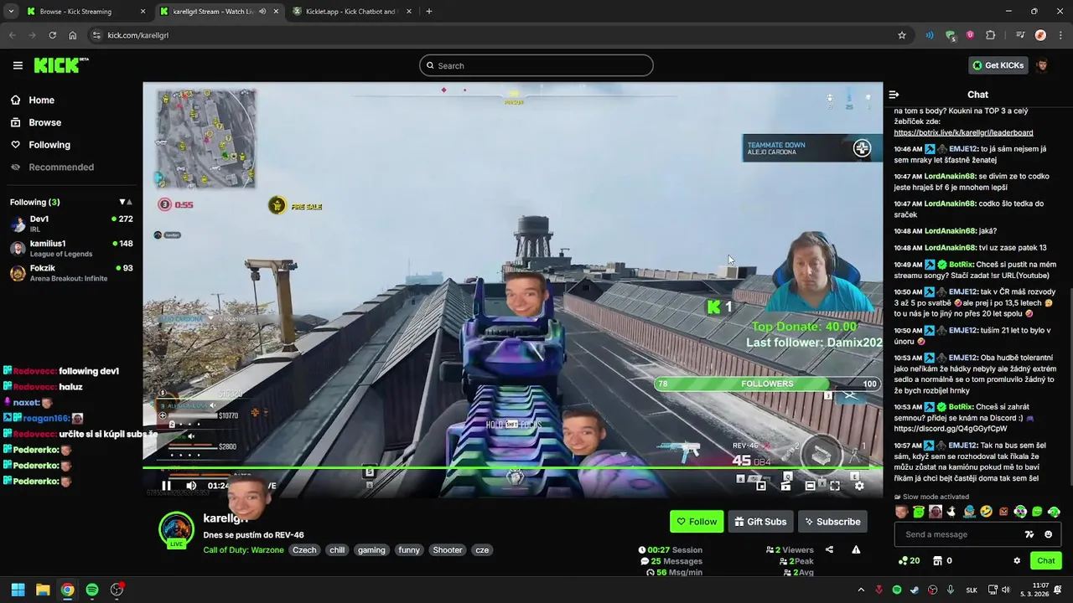Bookmark this page with star
This screenshot has height=603, width=1073.
point(902,35)
